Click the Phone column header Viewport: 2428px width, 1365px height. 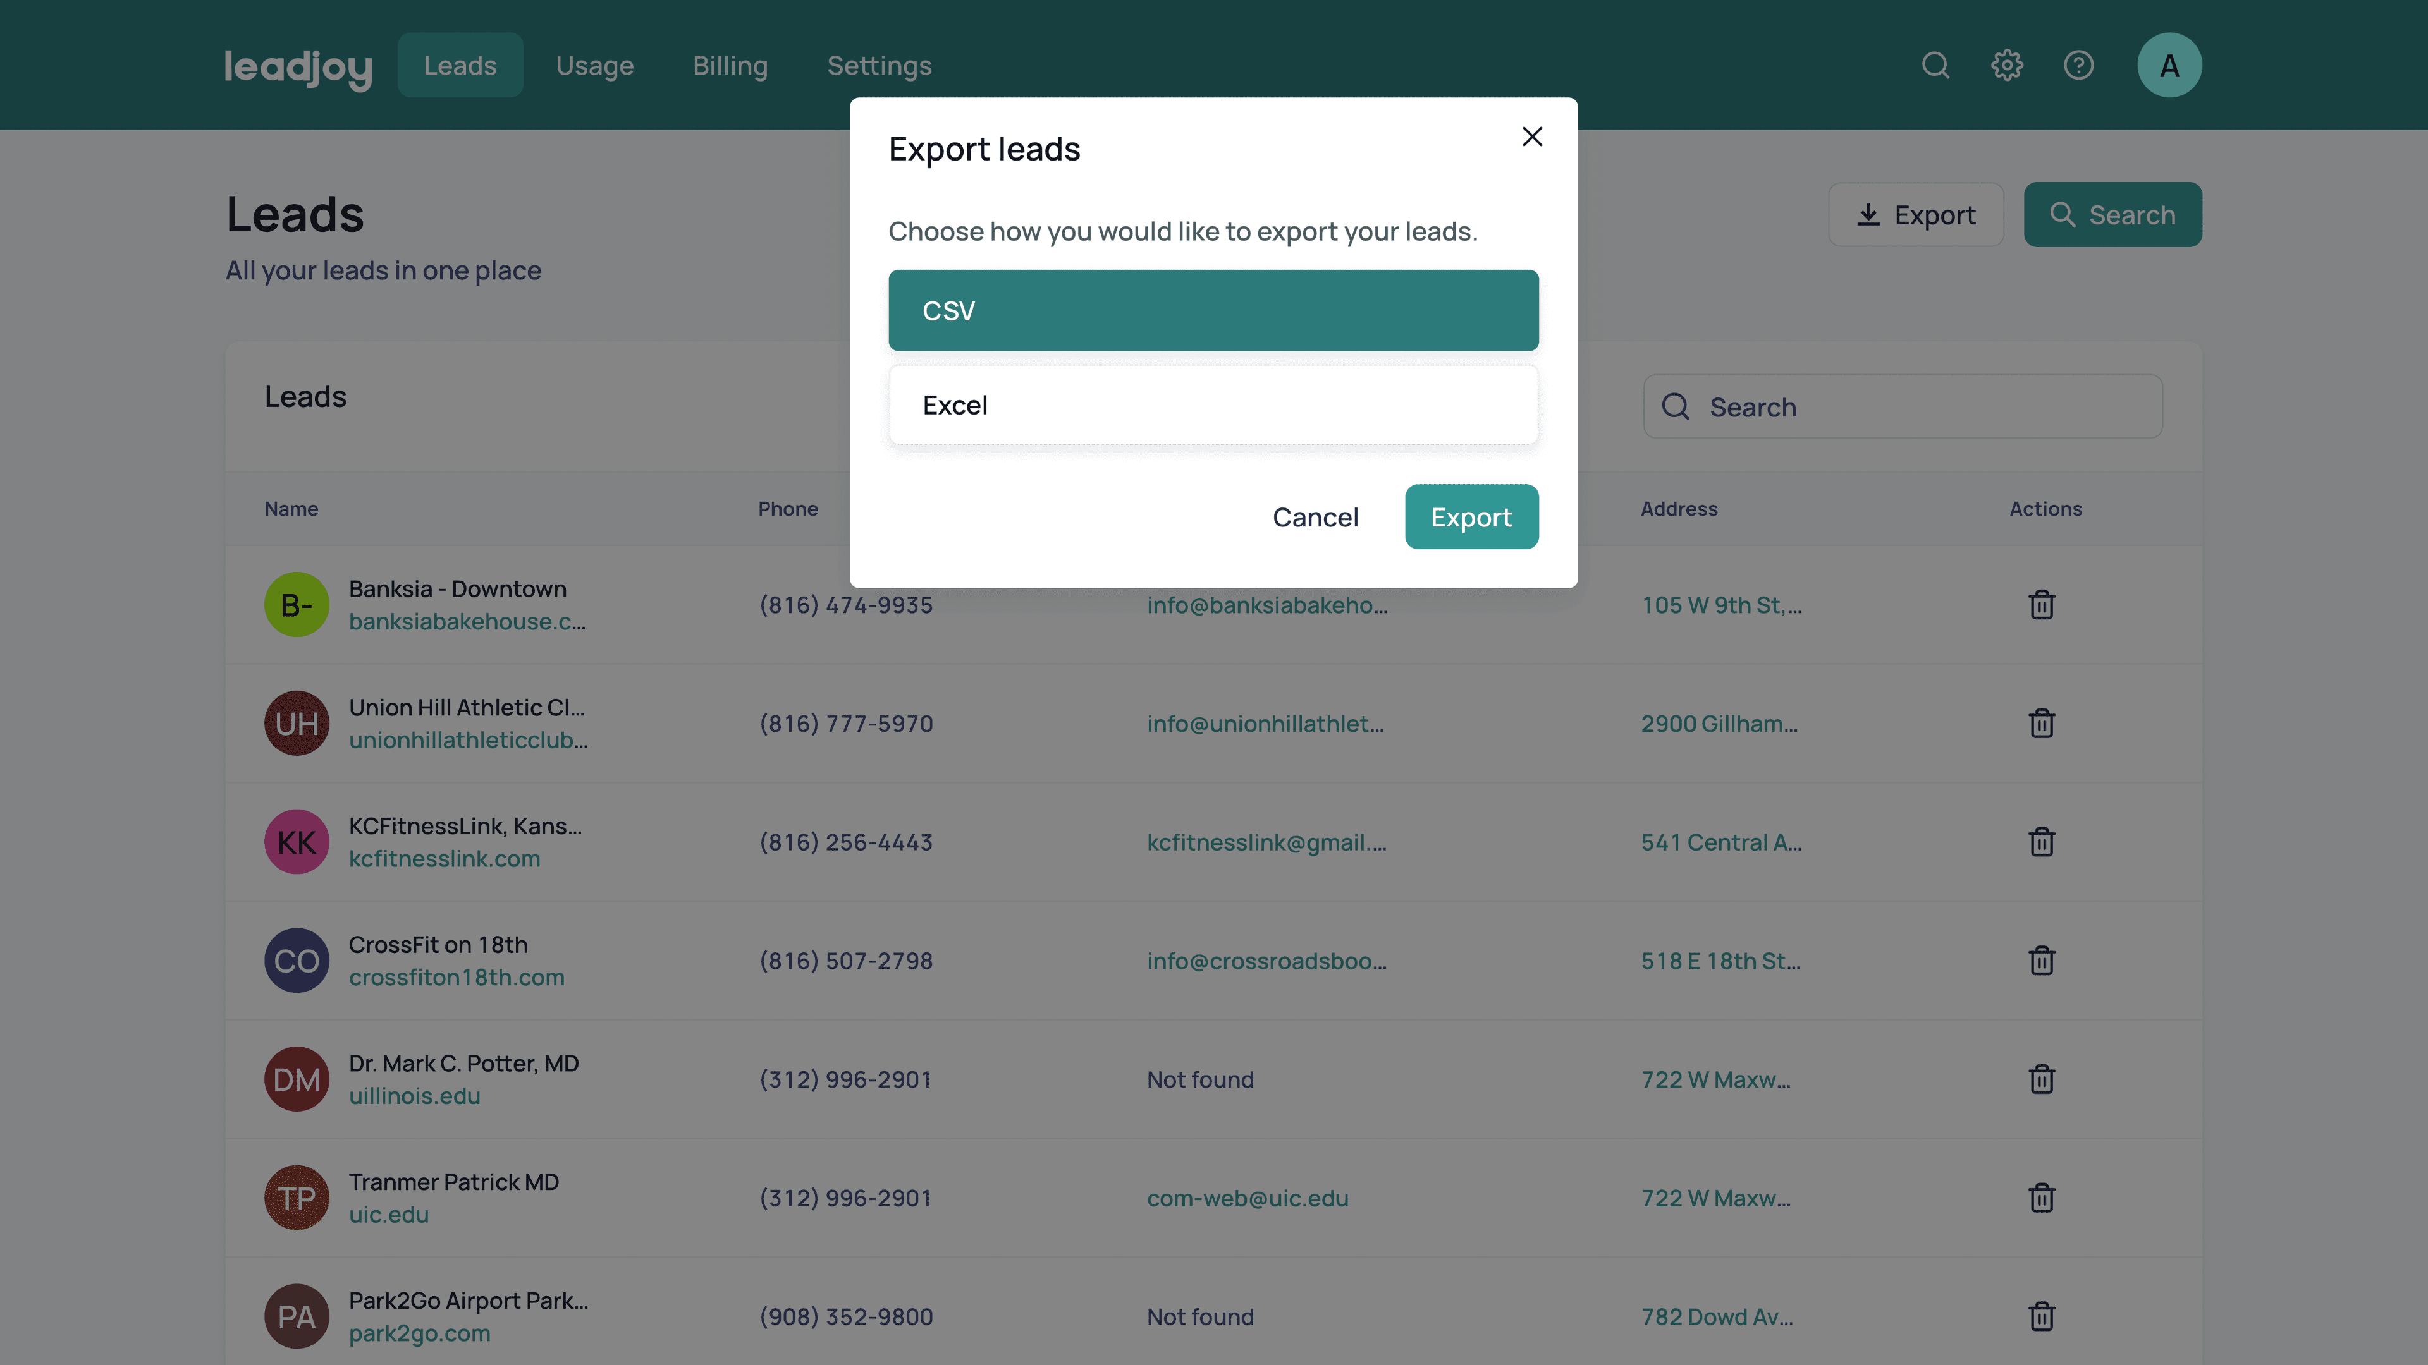788,509
